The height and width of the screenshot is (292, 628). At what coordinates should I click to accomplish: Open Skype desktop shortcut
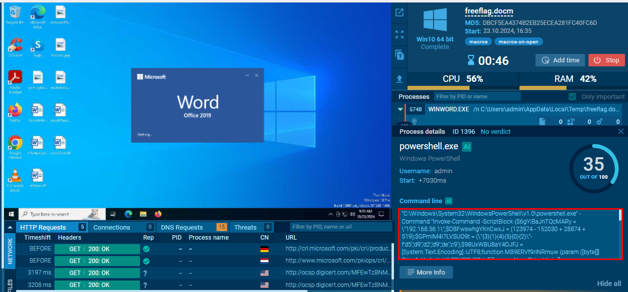38,48
